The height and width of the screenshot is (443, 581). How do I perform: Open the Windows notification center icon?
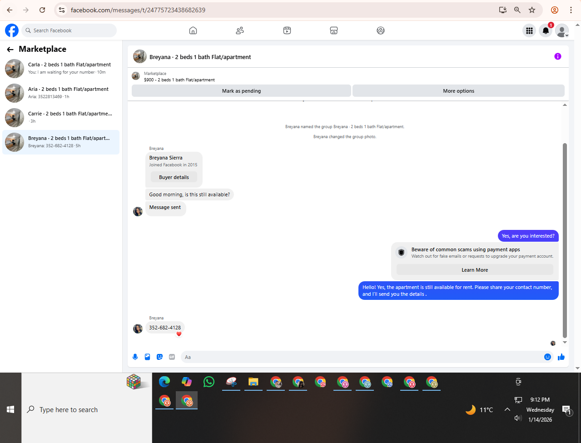click(x=567, y=410)
